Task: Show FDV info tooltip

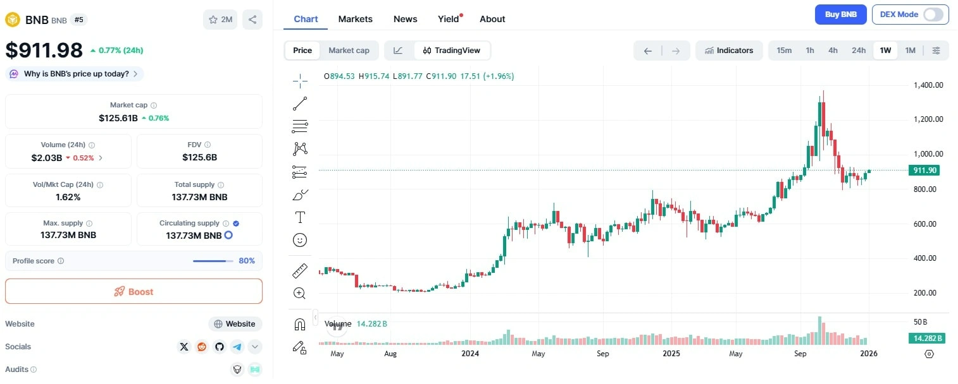Action: (x=208, y=145)
